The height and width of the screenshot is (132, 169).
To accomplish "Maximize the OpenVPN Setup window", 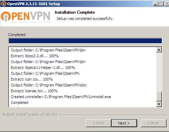I will pos(161,4).
